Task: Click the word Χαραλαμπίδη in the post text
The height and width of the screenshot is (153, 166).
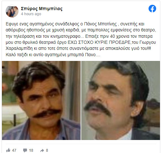Action: coord(19,49)
